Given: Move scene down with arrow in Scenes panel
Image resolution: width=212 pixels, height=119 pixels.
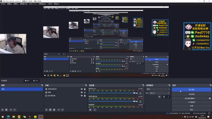Looking at the screenshot, I should point(15,110).
